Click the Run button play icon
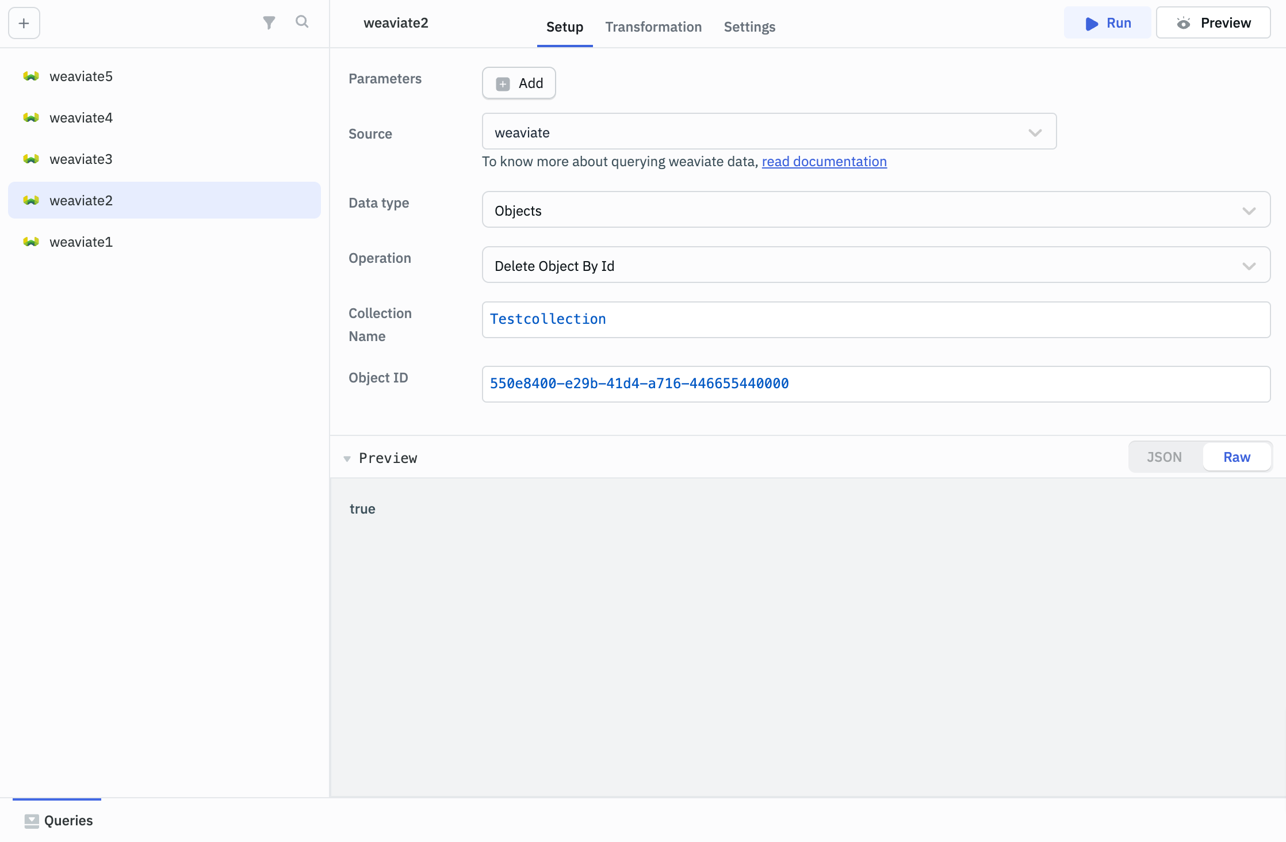This screenshot has width=1286, height=842. pos(1091,24)
